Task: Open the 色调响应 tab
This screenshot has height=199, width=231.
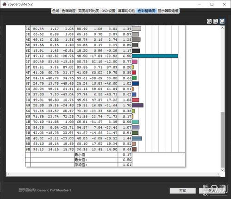Action: [69, 11]
